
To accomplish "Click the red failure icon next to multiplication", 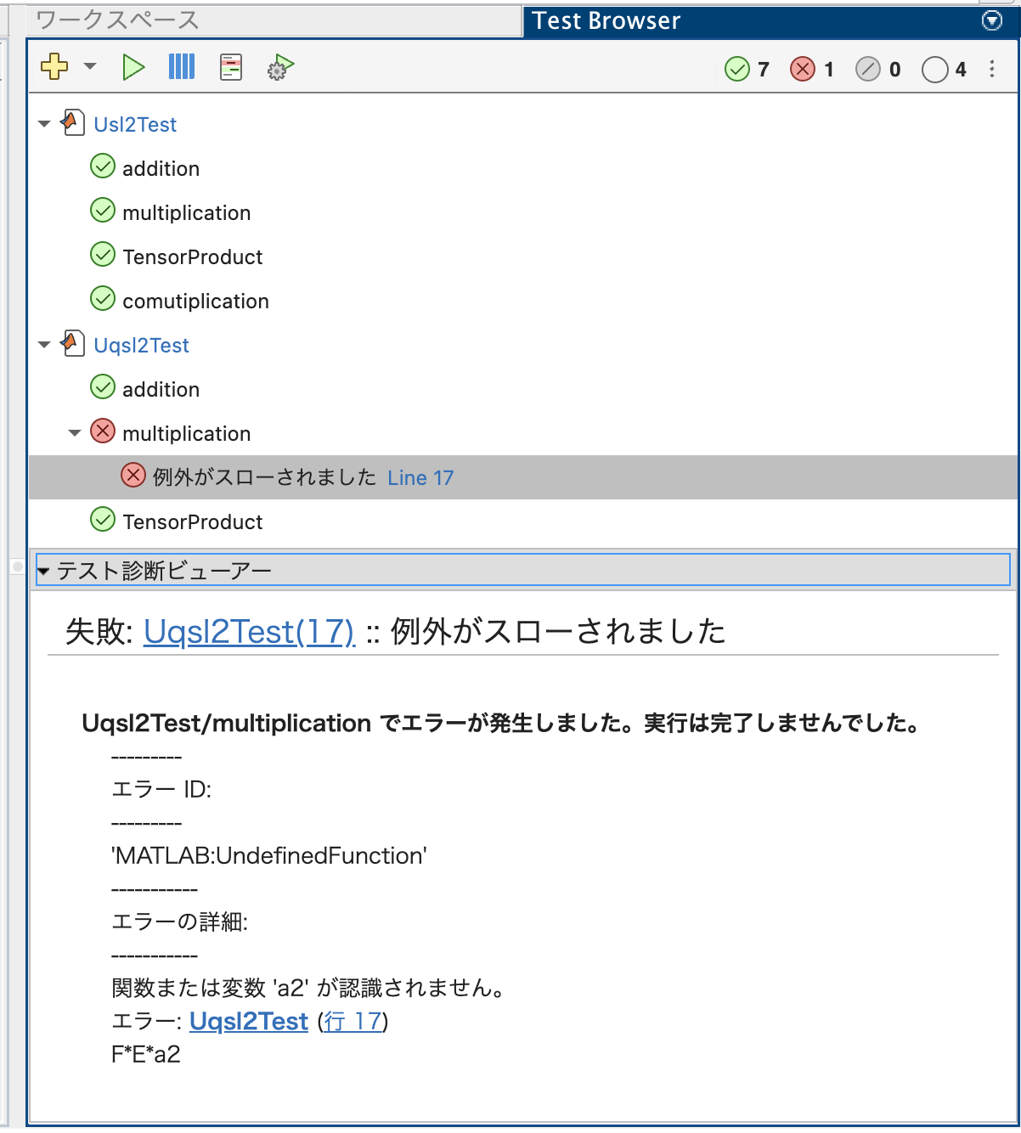I will (x=102, y=431).
